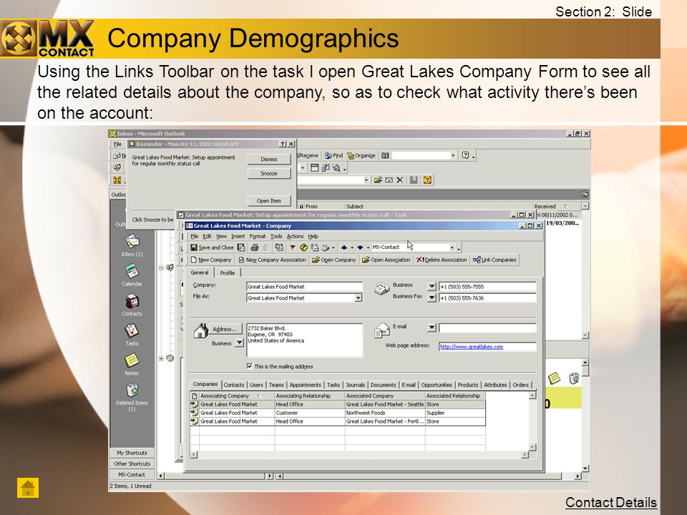Open Deleted Items in Outlook bar
The height and width of the screenshot is (515, 687).
click(132, 397)
